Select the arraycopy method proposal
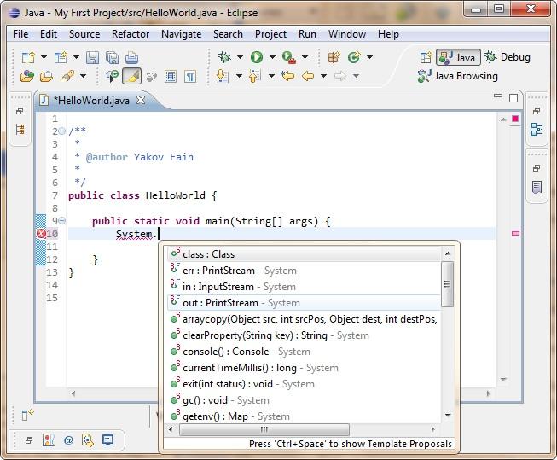 pos(305,319)
